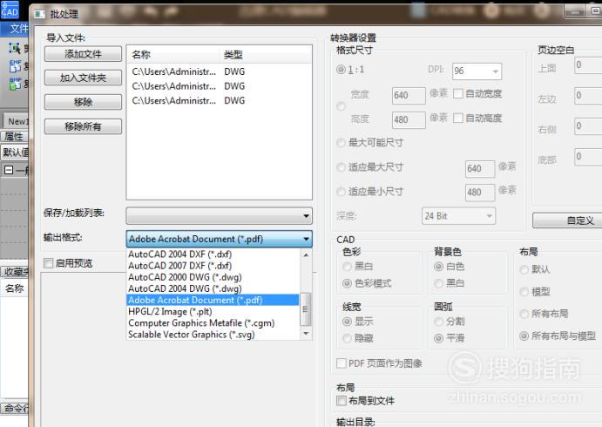Screen dimensions: 602x427
Task: Click the 移除所有 button
Action: (x=83, y=126)
